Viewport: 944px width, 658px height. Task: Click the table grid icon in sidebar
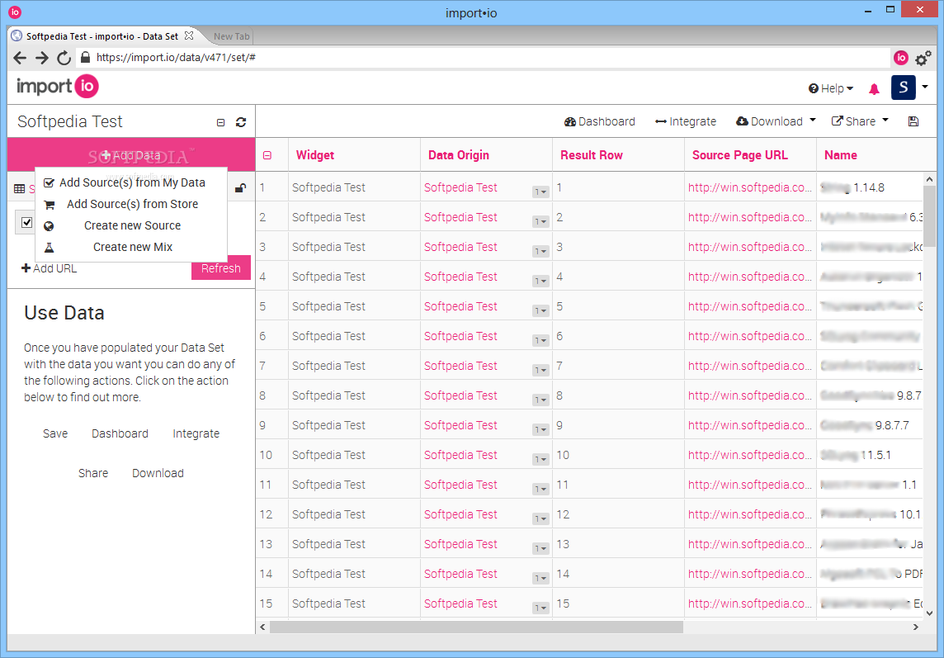(x=19, y=189)
